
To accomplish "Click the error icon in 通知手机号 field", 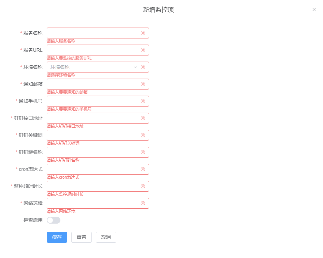I will tap(143, 101).
